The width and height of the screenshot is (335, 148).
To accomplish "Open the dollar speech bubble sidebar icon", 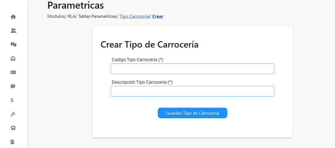I will click(13, 86).
